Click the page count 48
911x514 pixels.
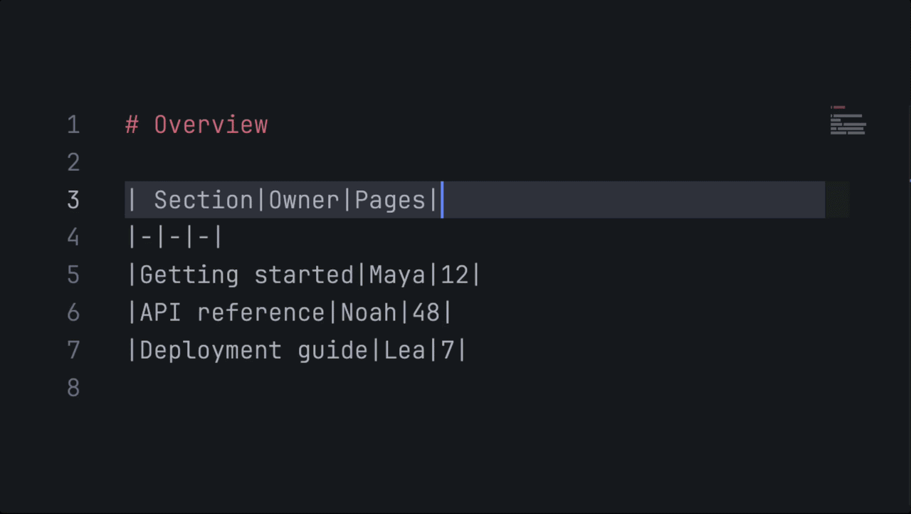(x=426, y=313)
